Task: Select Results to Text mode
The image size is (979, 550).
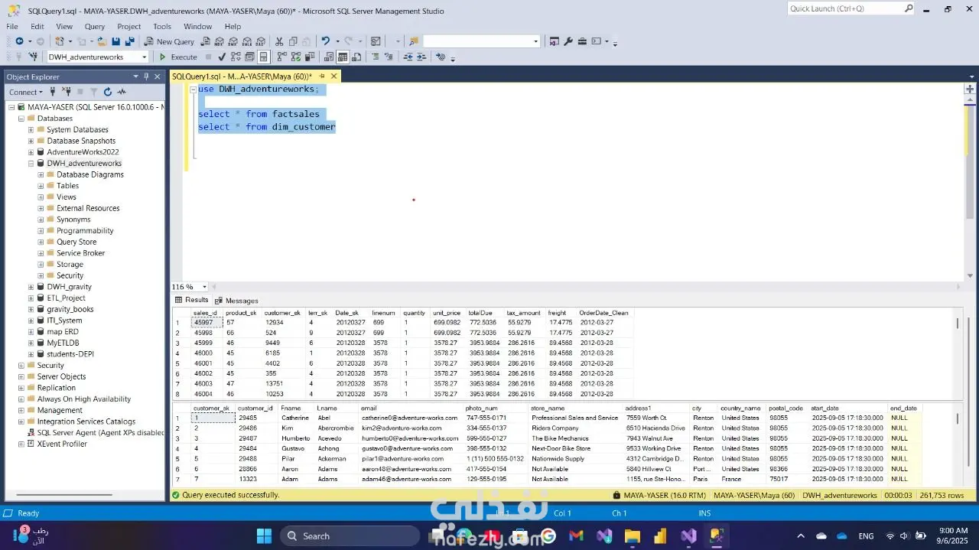Action: point(329,57)
